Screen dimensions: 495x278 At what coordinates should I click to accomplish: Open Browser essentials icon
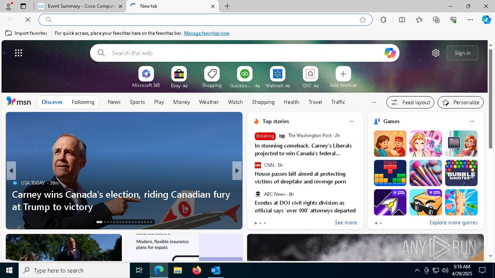tap(453, 20)
